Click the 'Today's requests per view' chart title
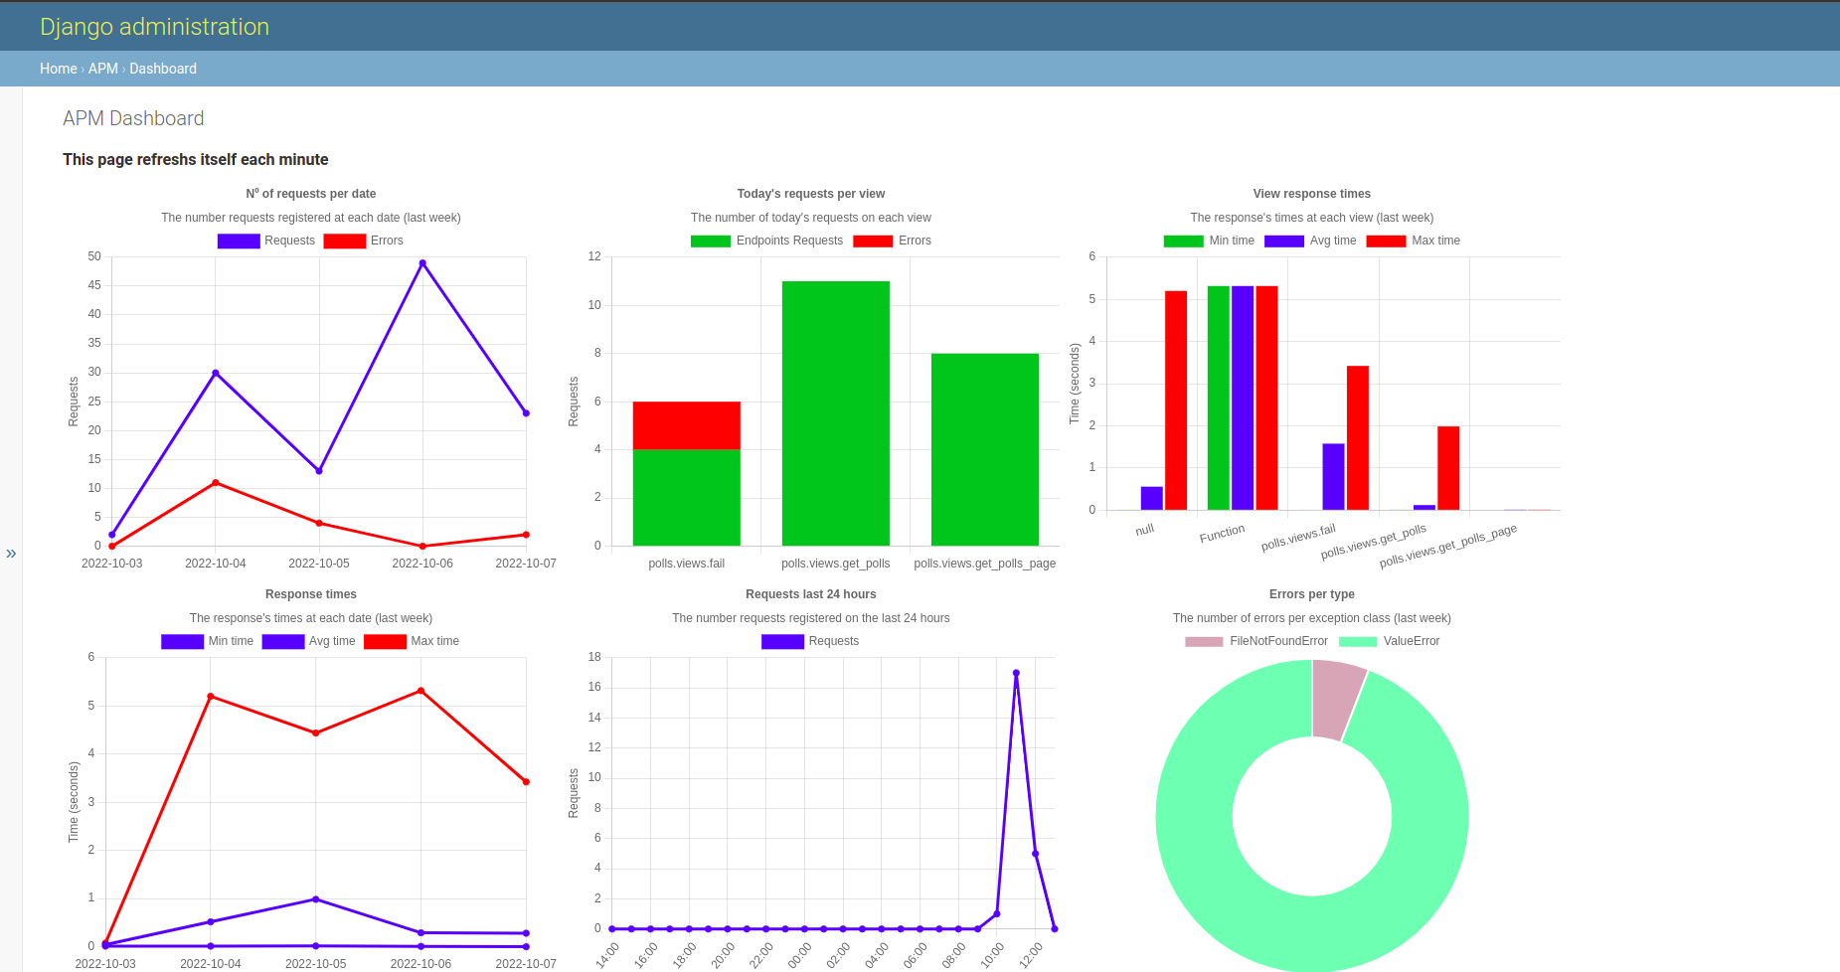 (811, 194)
